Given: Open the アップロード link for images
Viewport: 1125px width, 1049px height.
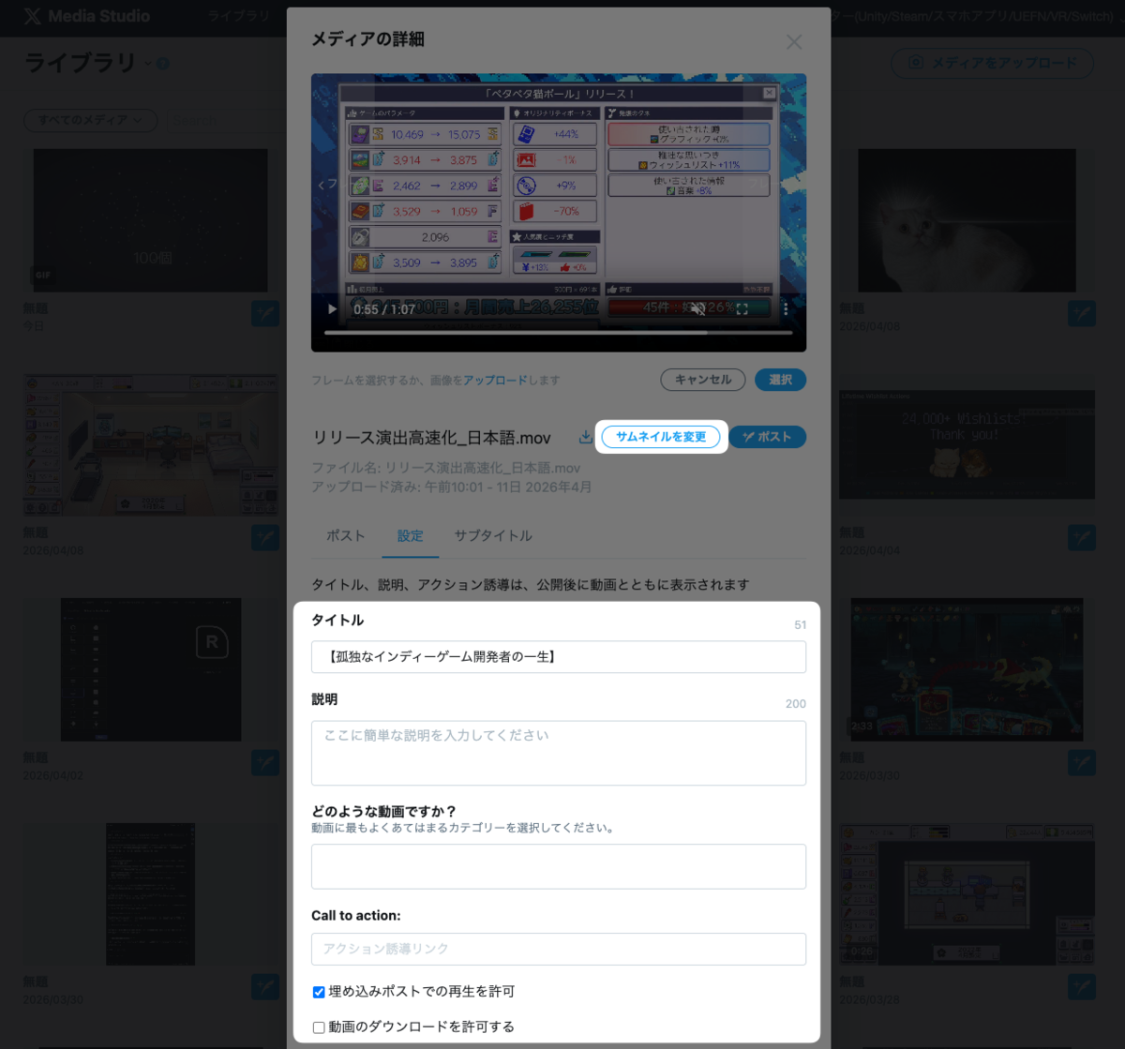Looking at the screenshot, I should tap(495, 381).
